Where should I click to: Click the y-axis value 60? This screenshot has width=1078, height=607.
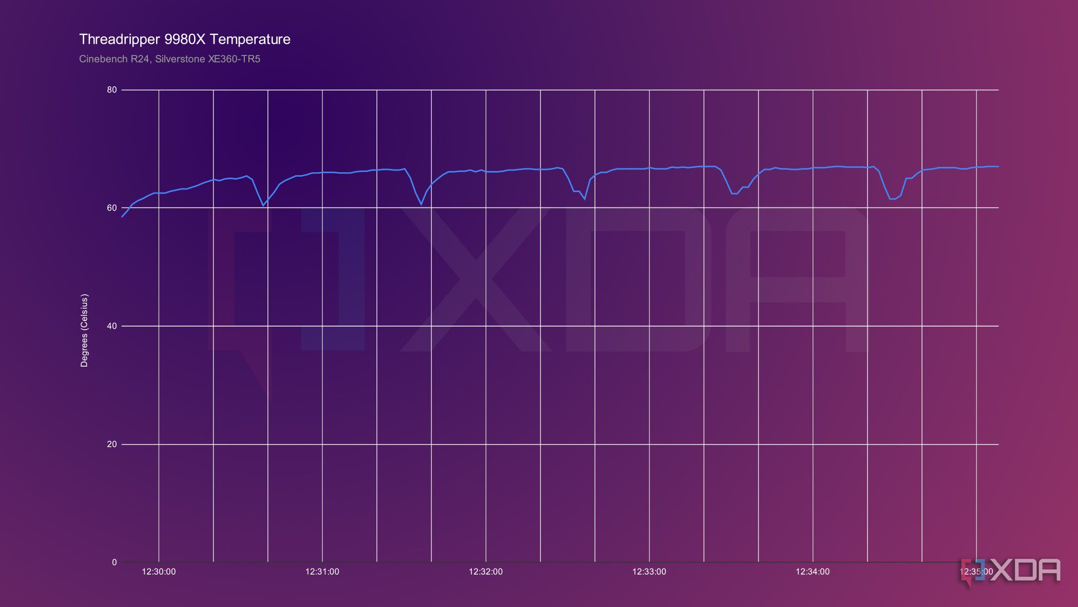click(112, 208)
